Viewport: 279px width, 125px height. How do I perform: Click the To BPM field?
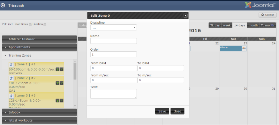pos(161,68)
